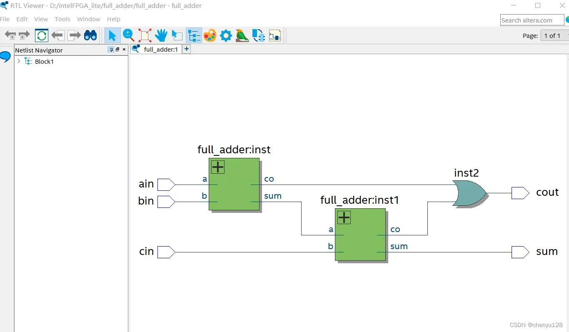
Task: Click the Forward navigation arrow icon
Action: tap(25, 35)
